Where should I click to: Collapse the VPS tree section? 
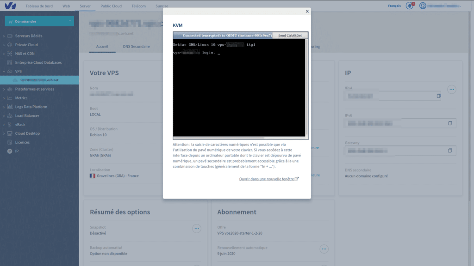pyautogui.click(x=4, y=72)
